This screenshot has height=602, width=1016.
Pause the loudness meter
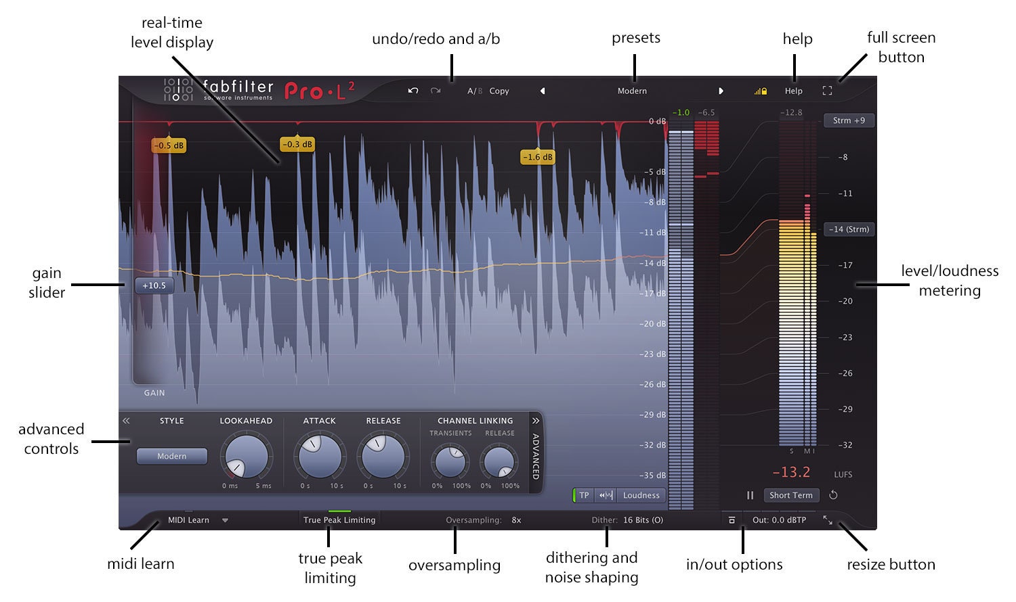click(x=750, y=495)
